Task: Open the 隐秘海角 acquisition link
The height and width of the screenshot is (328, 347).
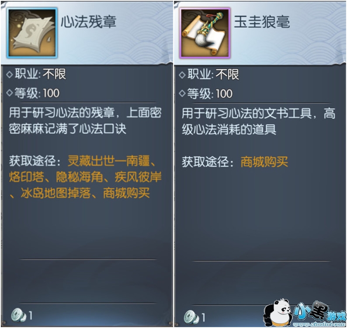Action: (79, 177)
